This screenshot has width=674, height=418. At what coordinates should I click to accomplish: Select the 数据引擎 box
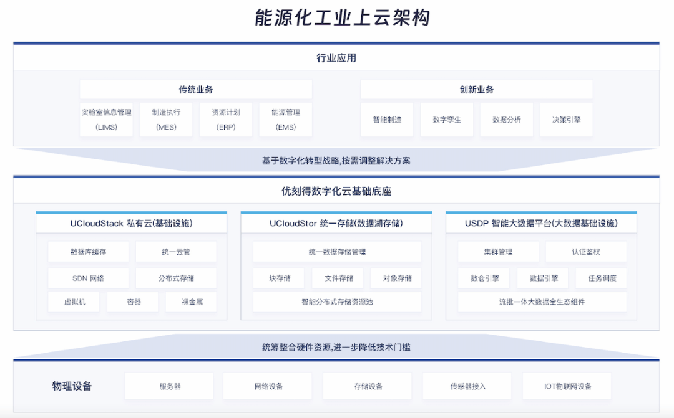[544, 278]
